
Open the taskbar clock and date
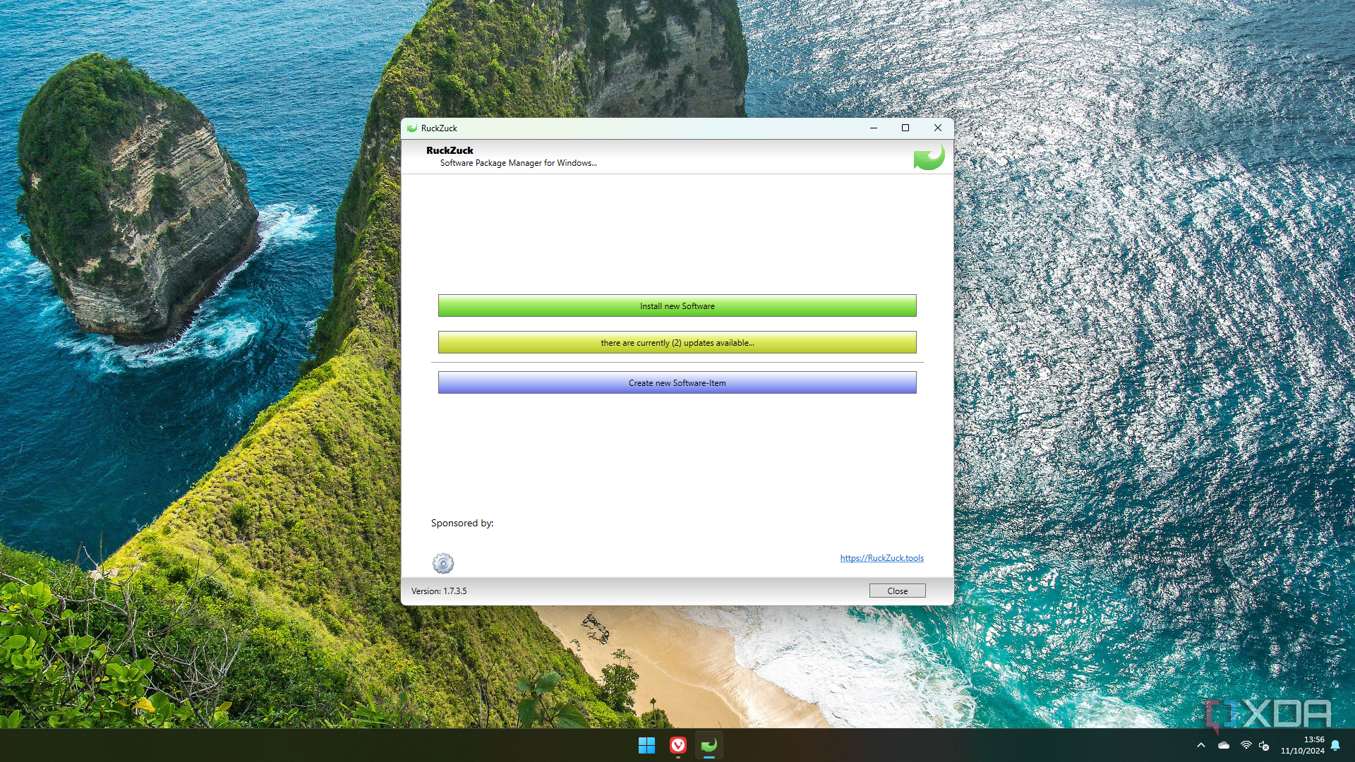point(1303,745)
